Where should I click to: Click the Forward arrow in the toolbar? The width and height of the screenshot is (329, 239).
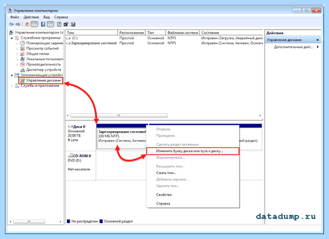pyautogui.click(x=18, y=25)
